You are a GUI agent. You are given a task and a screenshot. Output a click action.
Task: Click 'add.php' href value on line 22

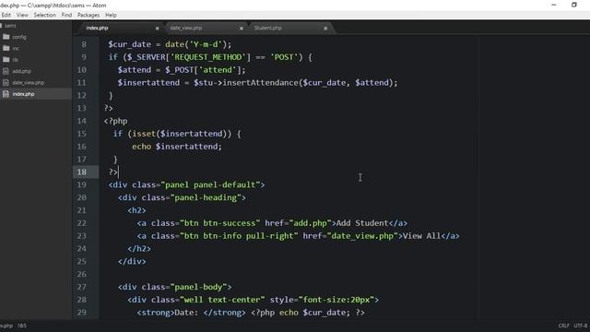point(310,223)
